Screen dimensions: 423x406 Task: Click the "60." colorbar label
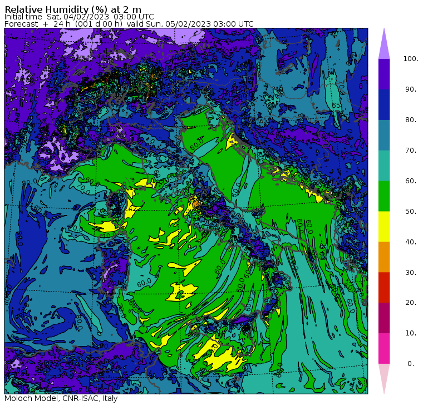click(411, 181)
